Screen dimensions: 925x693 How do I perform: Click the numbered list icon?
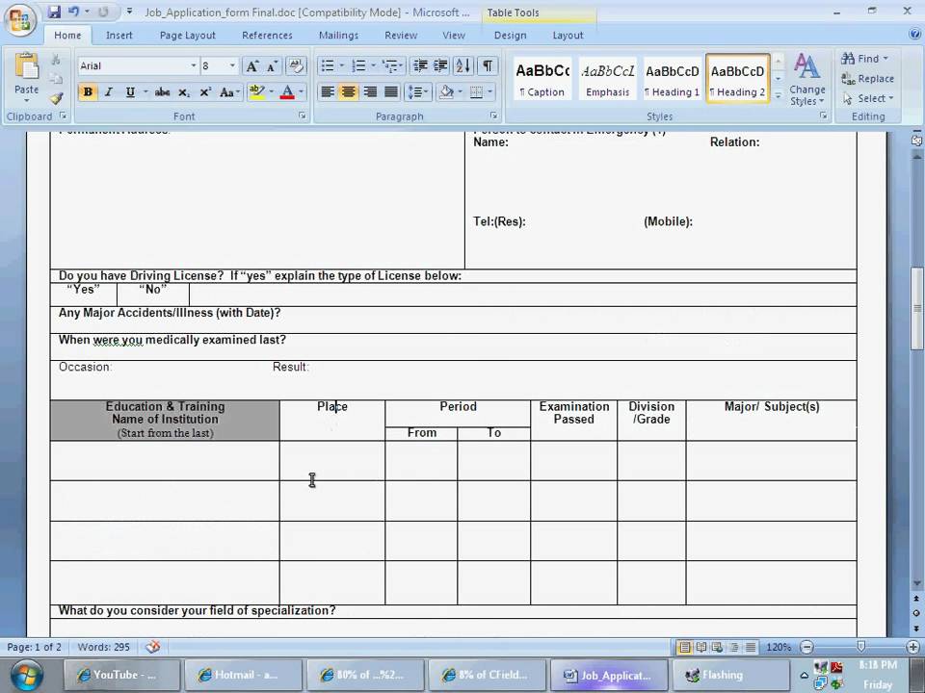358,65
